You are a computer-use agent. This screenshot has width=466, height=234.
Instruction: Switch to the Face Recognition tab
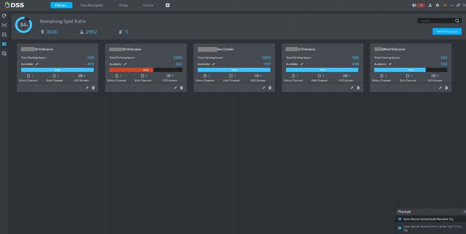click(x=92, y=5)
